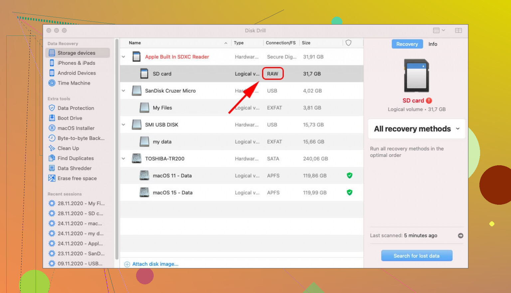The image size is (511, 293).
Task: Click the Data Protection shield icon
Action: coord(52,108)
